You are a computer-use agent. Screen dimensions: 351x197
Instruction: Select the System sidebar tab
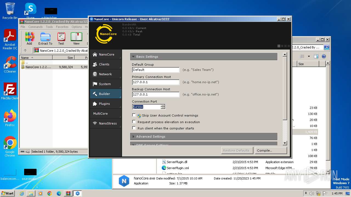pos(106,84)
